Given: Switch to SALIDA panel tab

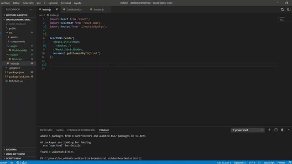Looking at the screenshot, I should (60, 130).
